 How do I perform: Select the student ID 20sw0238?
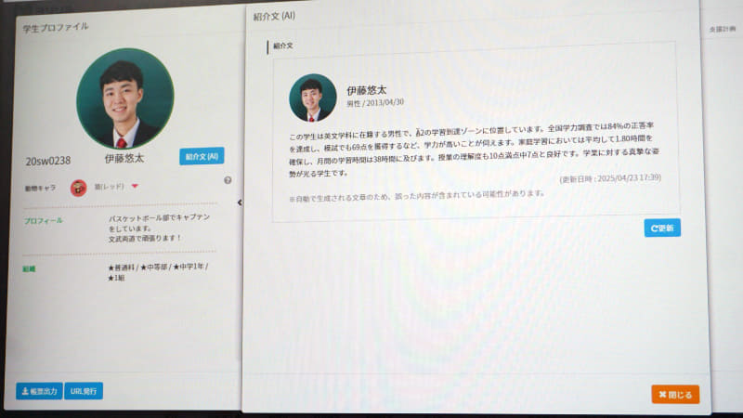coord(48,161)
